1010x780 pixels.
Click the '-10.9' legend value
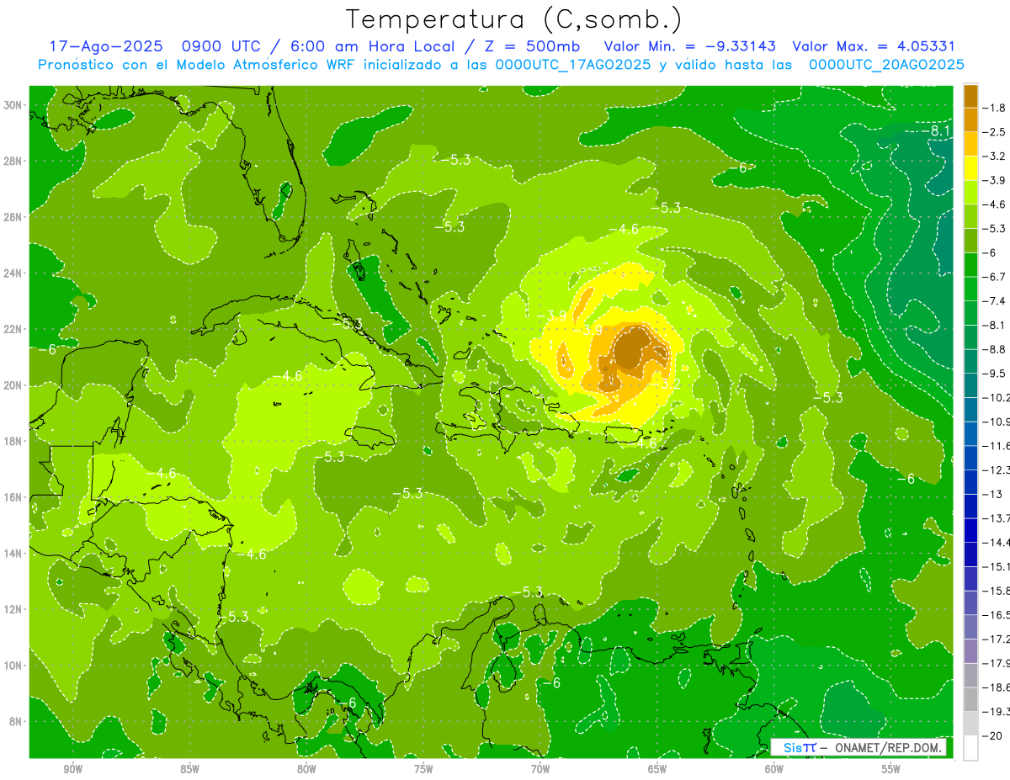coord(997,422)
